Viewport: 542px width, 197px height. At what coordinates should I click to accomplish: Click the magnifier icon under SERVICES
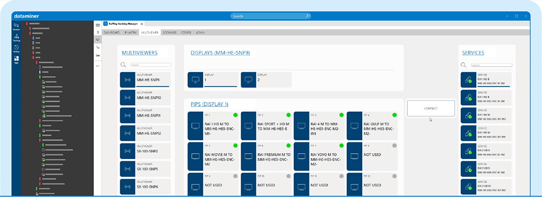coord(464,65)
